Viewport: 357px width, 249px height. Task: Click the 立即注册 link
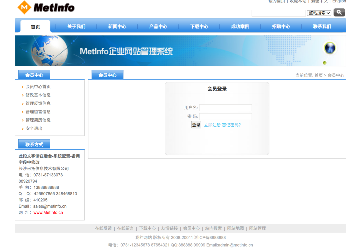pyautogui.click(x=212, y=125)
